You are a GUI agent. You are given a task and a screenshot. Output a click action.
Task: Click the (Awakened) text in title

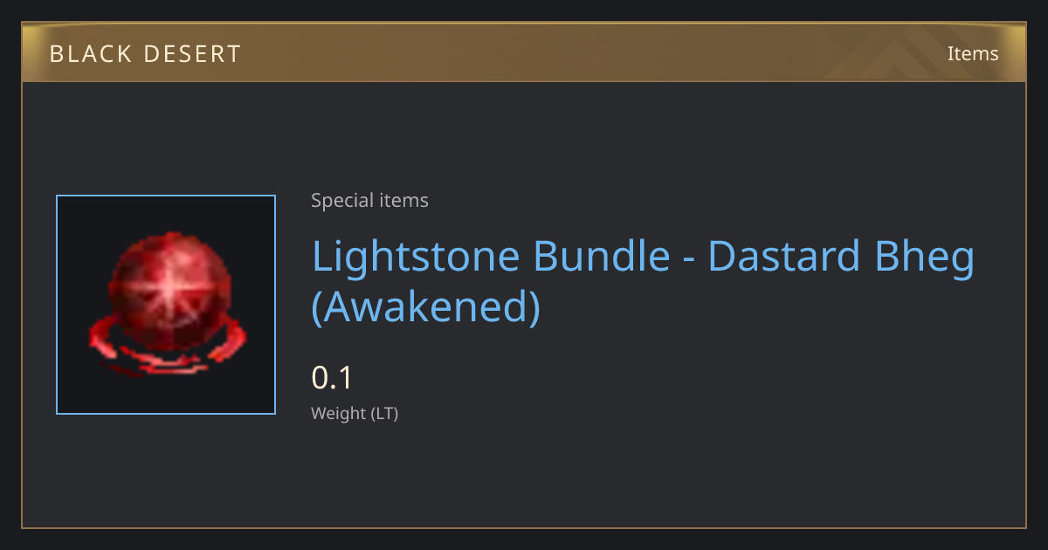click(426, 306)
